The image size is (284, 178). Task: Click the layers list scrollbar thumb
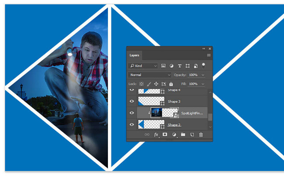click(x=210, y=117)
